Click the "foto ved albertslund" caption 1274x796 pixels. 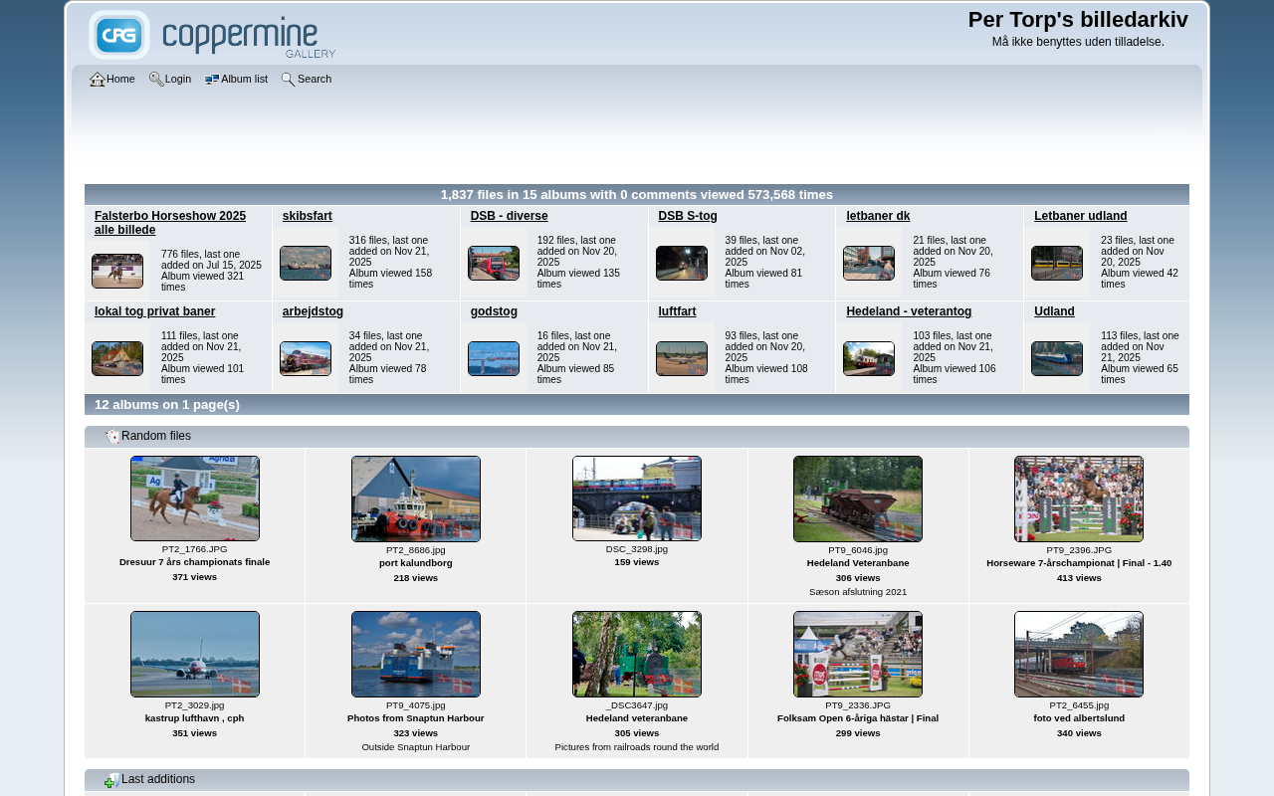(1079, 718)
